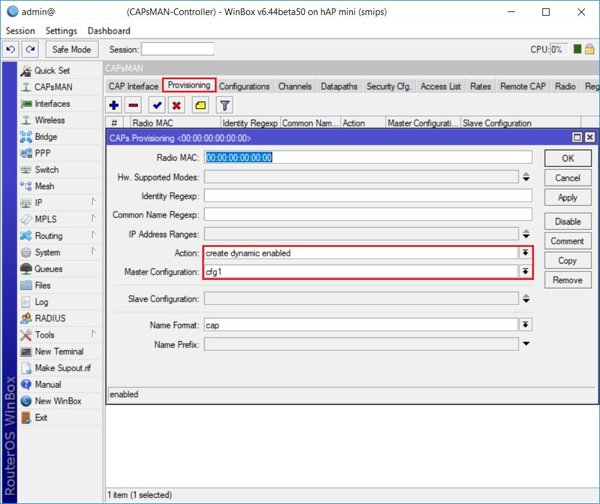Click the Session text field
Screen dimensions: 600x504
point(178,49)
